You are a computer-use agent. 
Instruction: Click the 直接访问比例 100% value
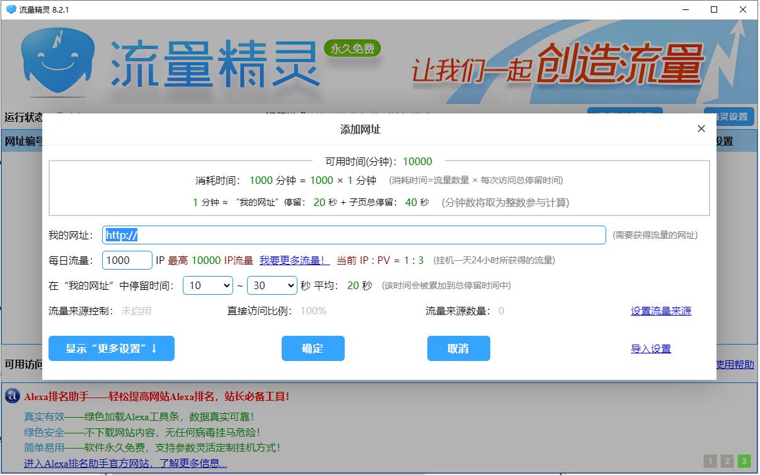tap(313, 311)
